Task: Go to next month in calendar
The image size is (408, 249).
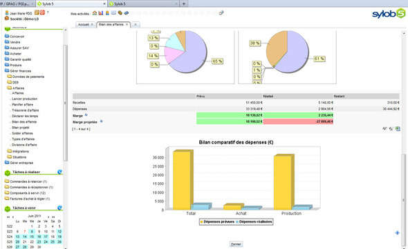Action: 48,217
